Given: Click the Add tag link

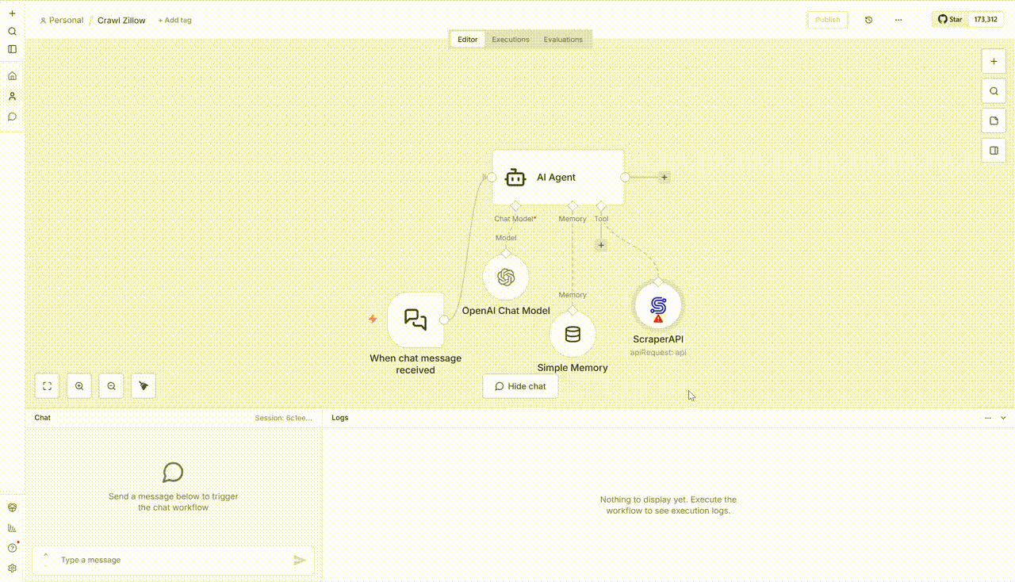Looking at the screenshot, I should pos(174,21).
